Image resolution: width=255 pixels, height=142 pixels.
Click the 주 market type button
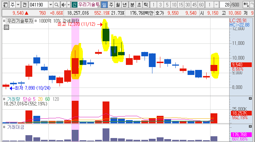pos(13,5)
